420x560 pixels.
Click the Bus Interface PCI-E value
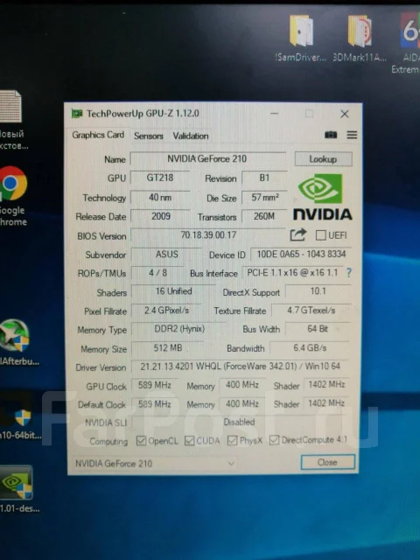292,273
